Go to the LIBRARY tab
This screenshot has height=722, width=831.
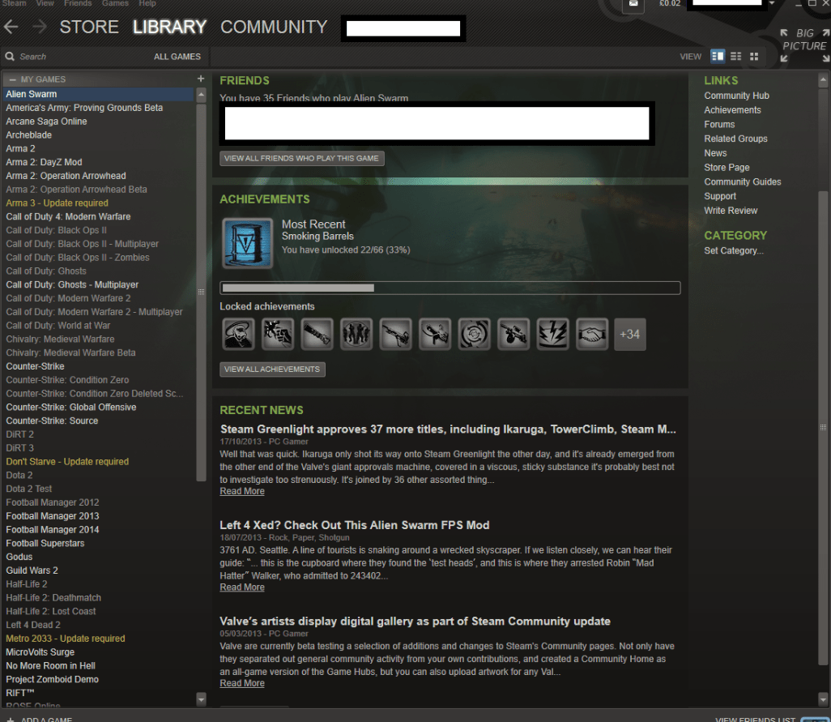[x=169, y=27]
